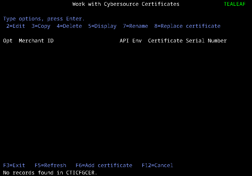
Task: Click the Certificate Serial Number column header
Action: pos(187,41)
